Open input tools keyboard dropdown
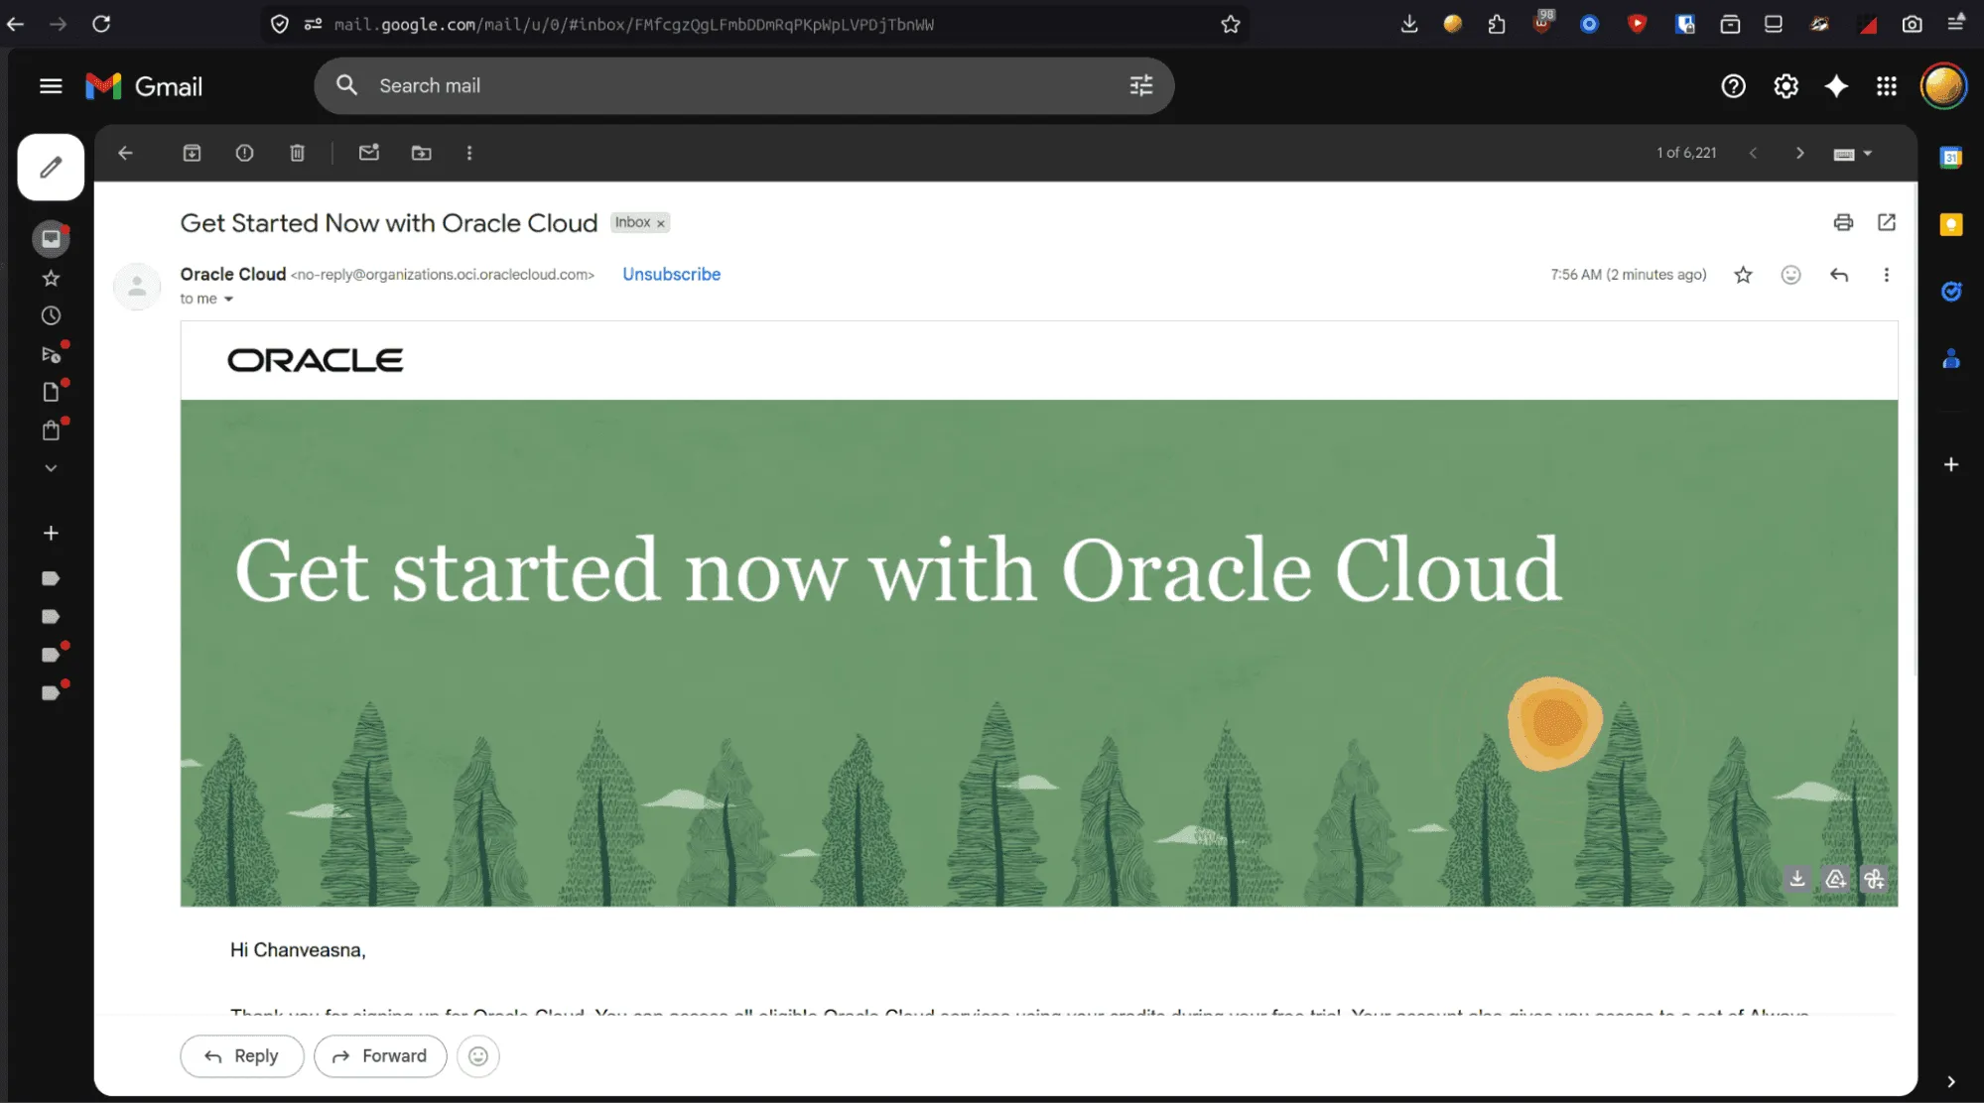This screenshot has height=1103, width=1984. tap(1852, 154)
